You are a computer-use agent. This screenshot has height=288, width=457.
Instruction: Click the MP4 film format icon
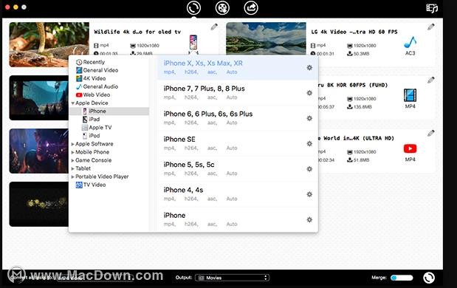410,95
